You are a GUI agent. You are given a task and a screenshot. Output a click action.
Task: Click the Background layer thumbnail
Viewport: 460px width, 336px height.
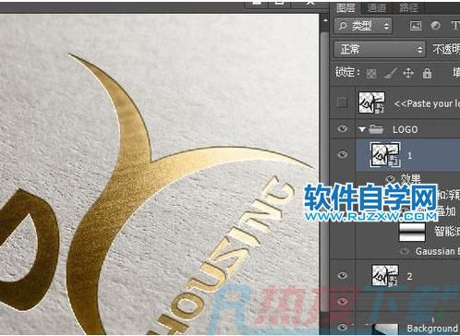(x=385, y=330)
